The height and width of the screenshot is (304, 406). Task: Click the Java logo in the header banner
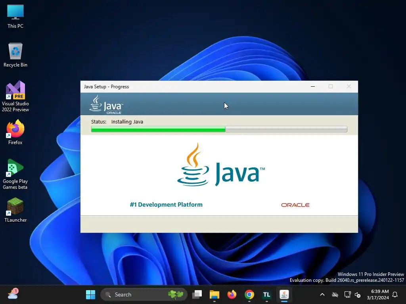click(106, 104)
